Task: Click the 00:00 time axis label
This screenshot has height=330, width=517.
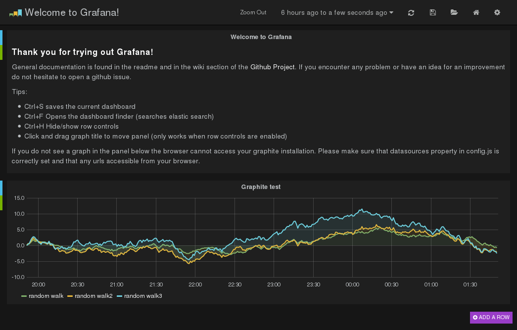Action: [x=352, y=284]
